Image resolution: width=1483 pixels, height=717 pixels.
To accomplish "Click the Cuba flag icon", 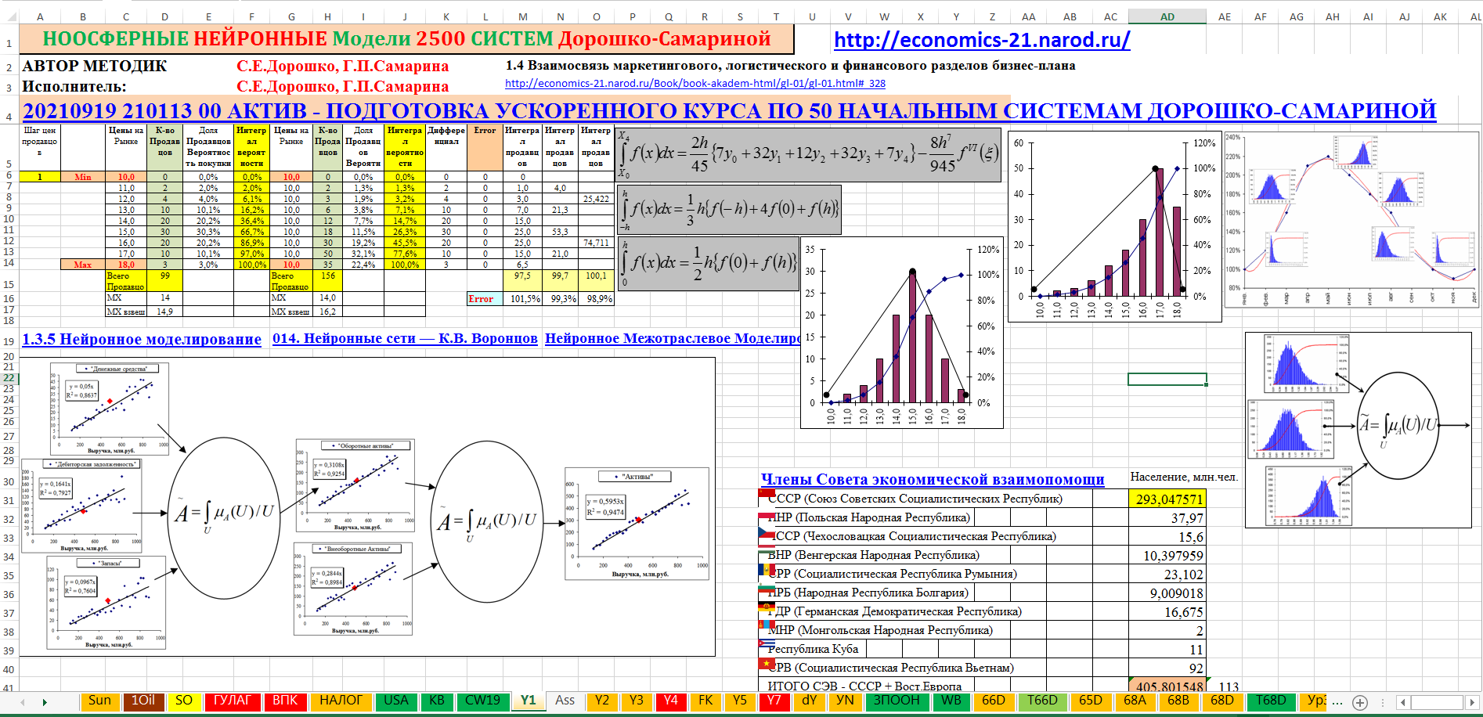I will (766, 645).
